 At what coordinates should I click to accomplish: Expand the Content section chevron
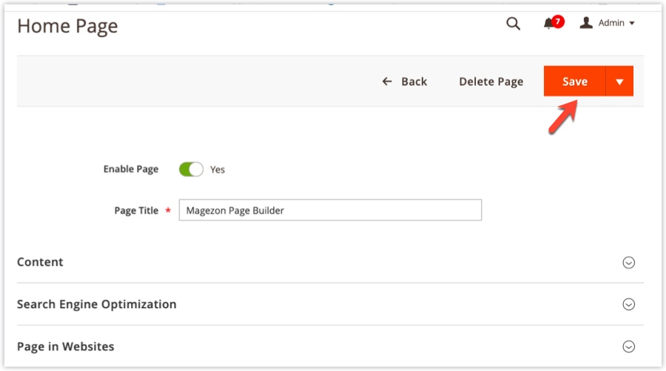point(628,262)
